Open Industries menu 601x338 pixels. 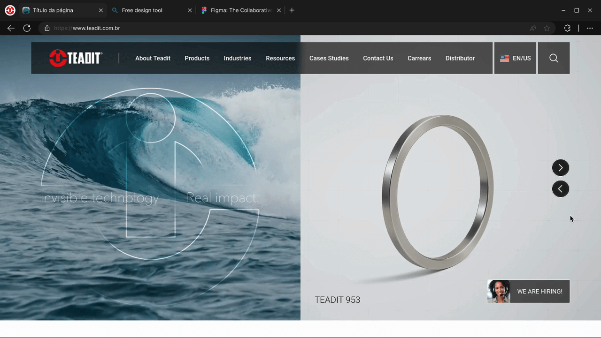click(238, 58)
